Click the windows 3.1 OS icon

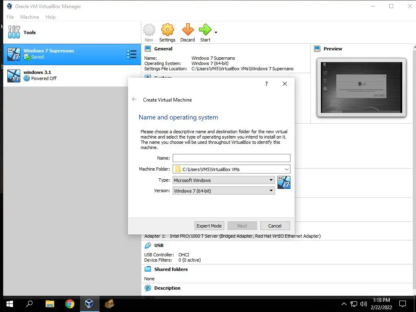tap(14, 76)
